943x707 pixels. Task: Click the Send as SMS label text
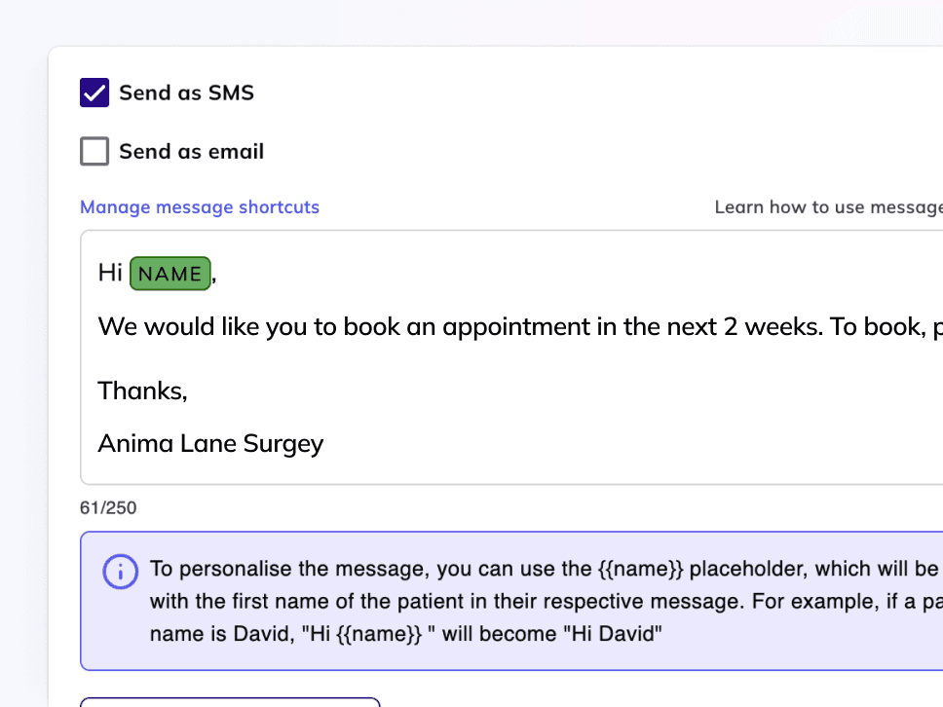point(186,92)
